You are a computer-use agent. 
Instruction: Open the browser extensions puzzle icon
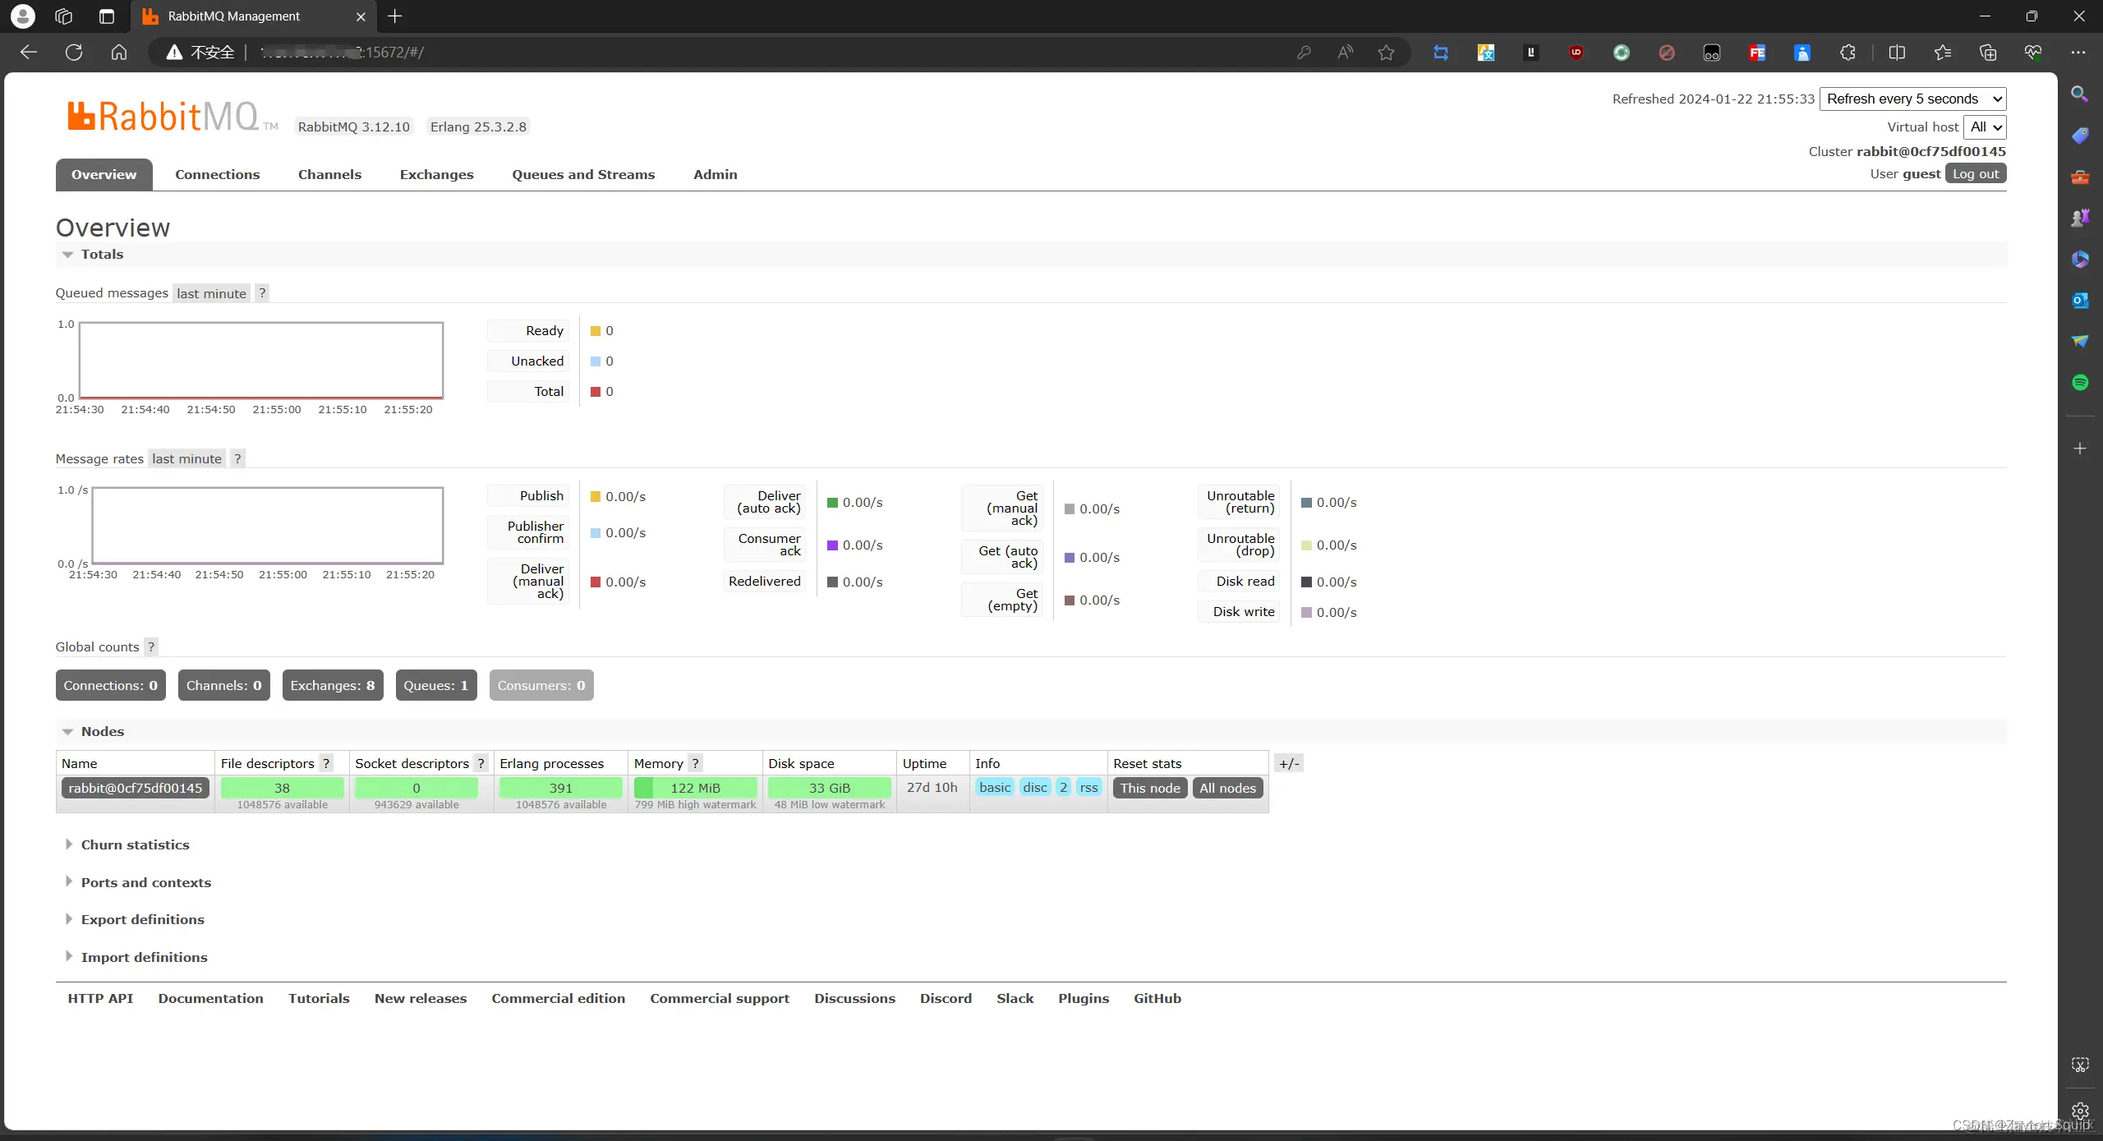click(x=1848, y=53)
